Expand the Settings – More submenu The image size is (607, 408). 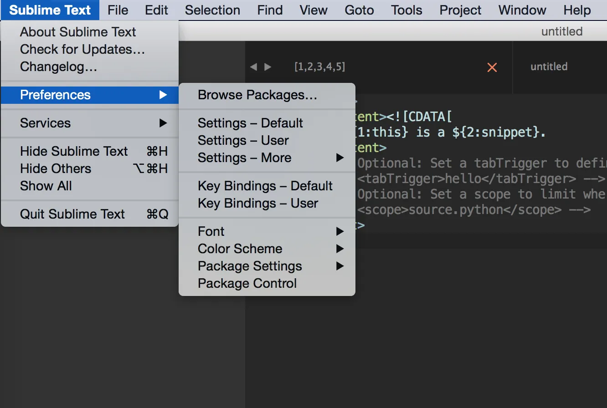245,158
